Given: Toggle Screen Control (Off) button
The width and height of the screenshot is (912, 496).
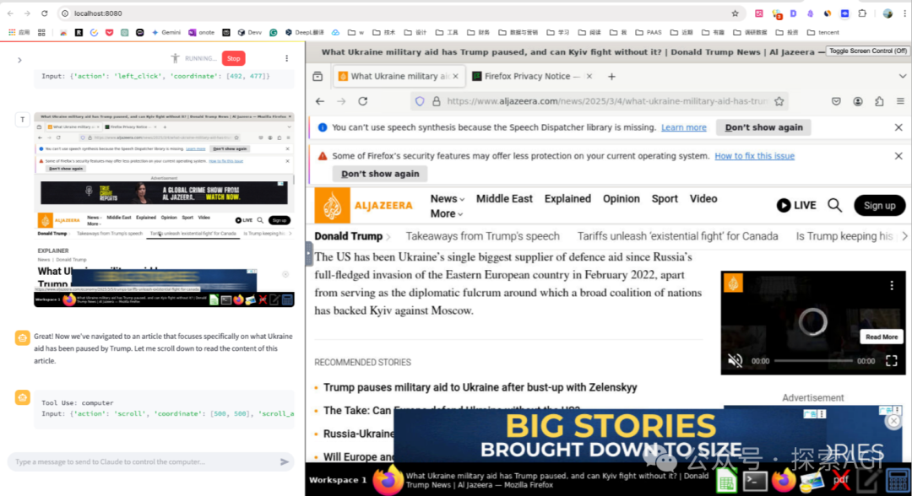Looking at the screenshot, I should point(867,51).
